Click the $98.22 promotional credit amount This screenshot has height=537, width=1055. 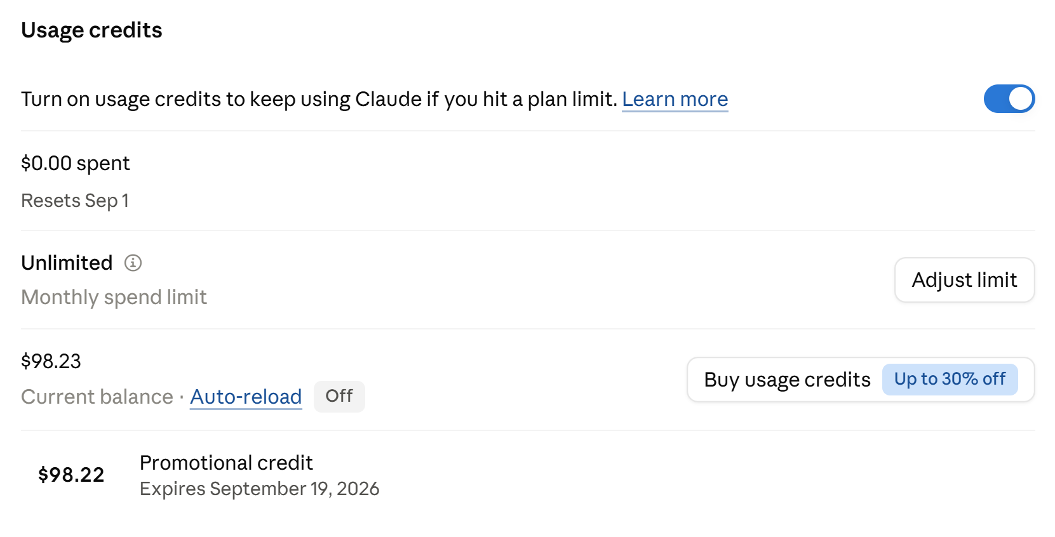(71, 475)
